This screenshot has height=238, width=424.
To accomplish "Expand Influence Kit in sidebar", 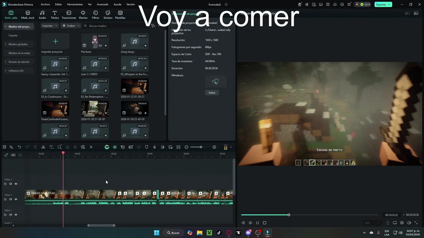I will tap(6, 71).
